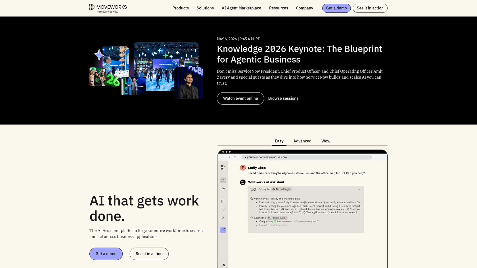This screenshot has height=268, width=477.
Task: Click the red dot in demo window
Action: pyautogui.click(x=223, y=152)
